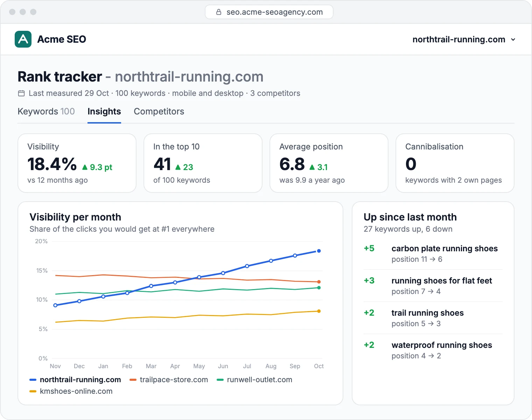Click the Acme SEO logo icon
Viewport: 532px width, 420px height.
click(x=23, y=39)
